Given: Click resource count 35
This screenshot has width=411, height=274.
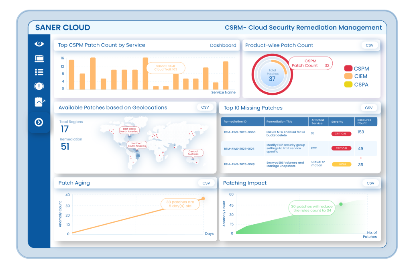Looking at the screenshot, I should tap(360, 165).
